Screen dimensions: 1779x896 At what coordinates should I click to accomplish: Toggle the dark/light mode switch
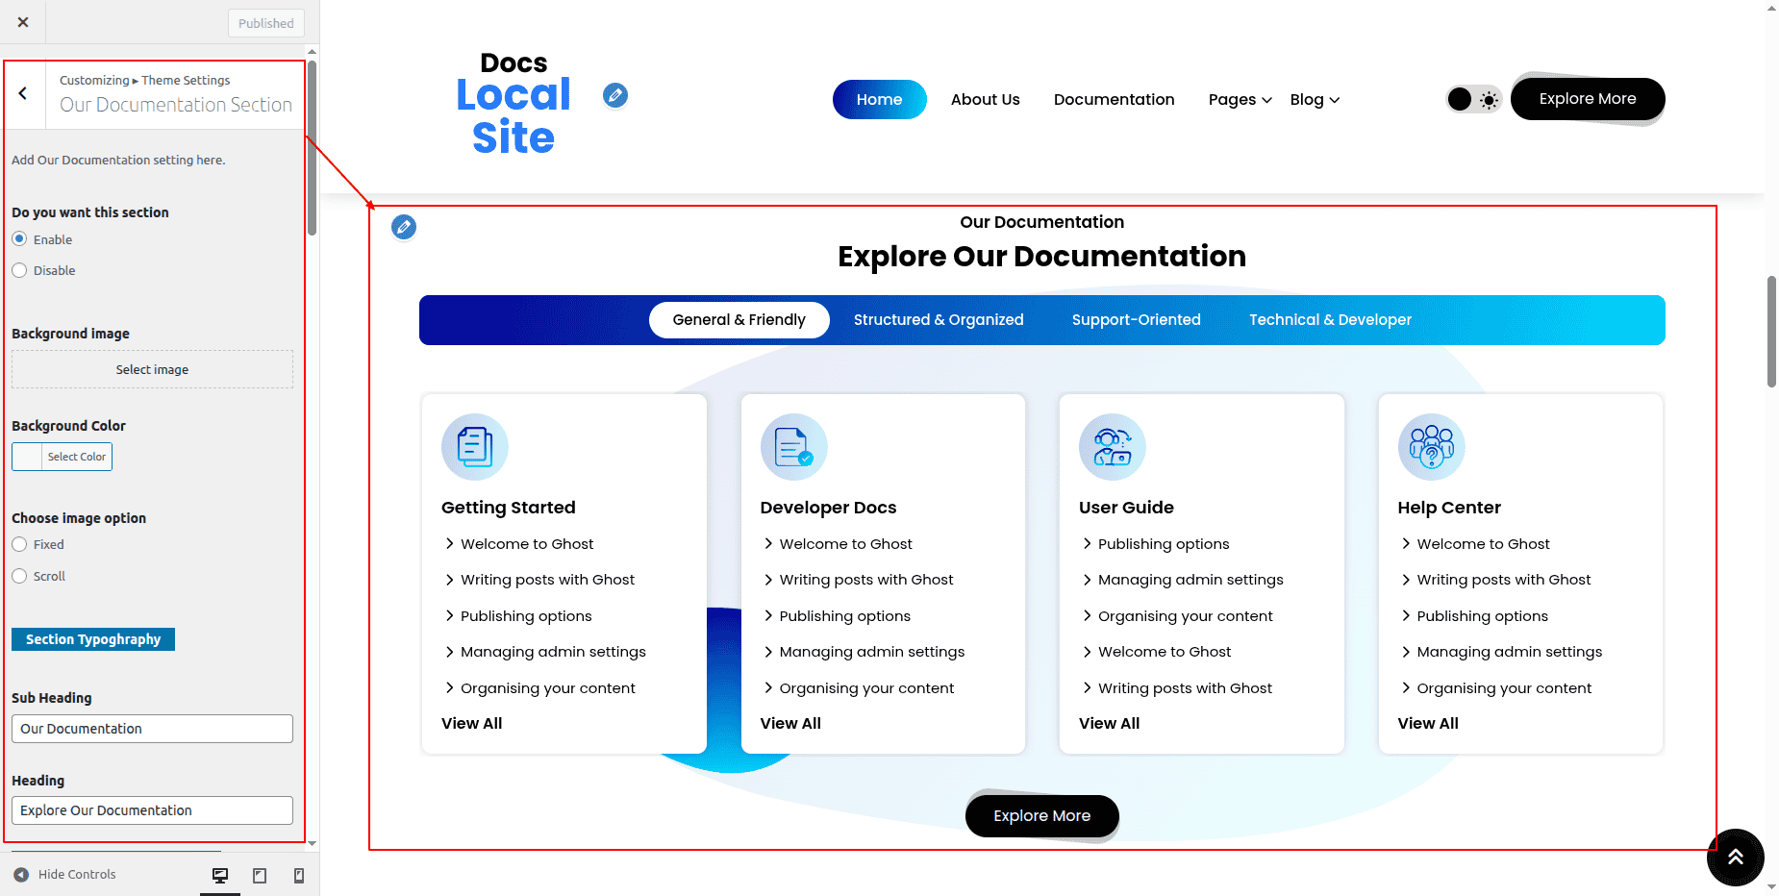(x=1473, y=99)
